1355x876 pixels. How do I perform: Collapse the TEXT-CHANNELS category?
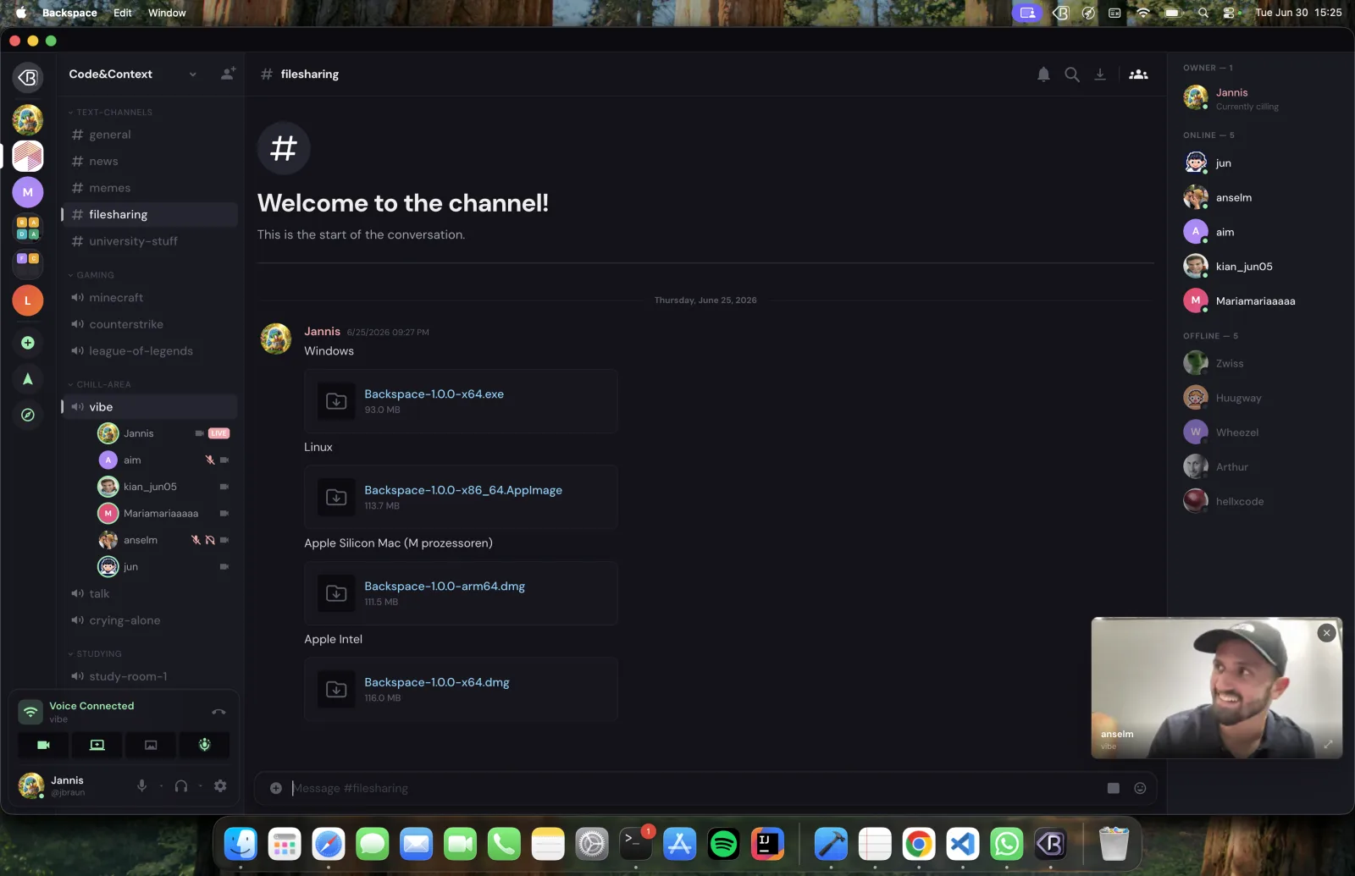tap(110, 113)
